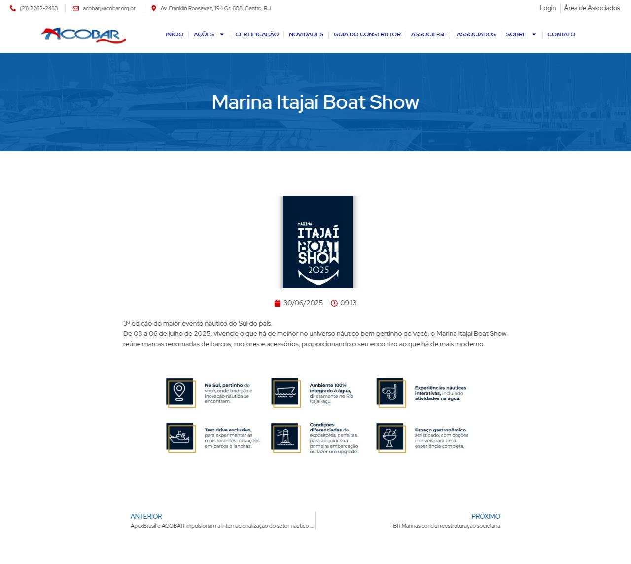This screenshot has height=564, width=631.
Task: Click the Login link
Action: click(547, 8)
